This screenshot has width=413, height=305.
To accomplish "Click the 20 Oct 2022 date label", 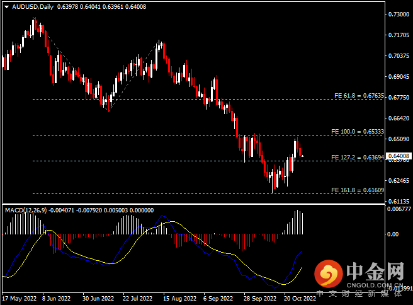I will 300,299.
